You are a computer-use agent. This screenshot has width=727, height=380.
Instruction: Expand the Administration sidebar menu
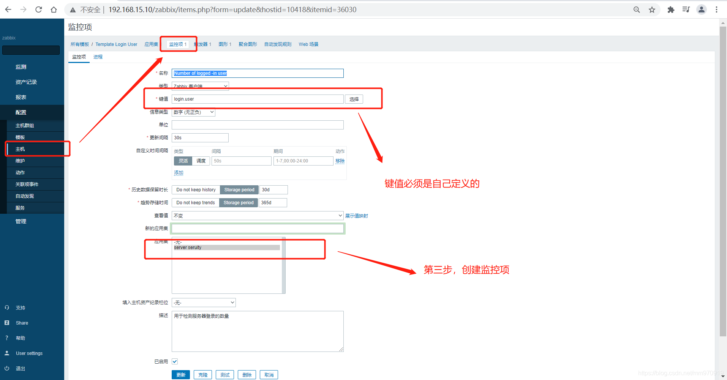(21, 221)
